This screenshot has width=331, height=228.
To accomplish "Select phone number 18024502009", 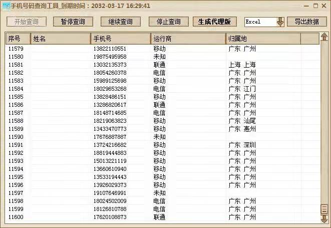I will 110,201.
